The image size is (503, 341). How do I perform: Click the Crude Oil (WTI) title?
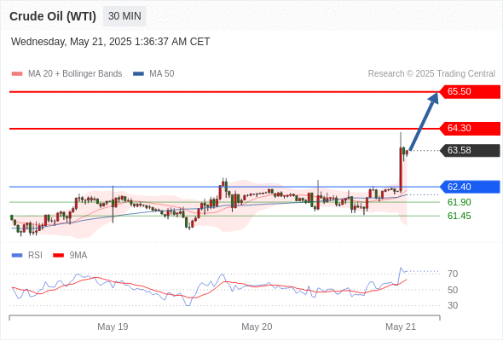point(53,16)
